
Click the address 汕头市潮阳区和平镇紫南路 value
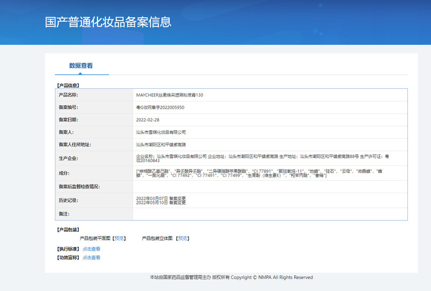tap(161, 145)
